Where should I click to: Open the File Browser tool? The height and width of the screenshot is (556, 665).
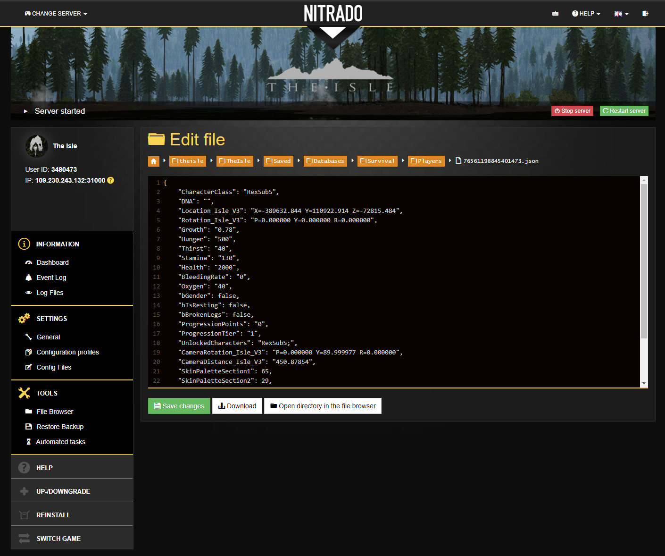(x=55, y=412)
